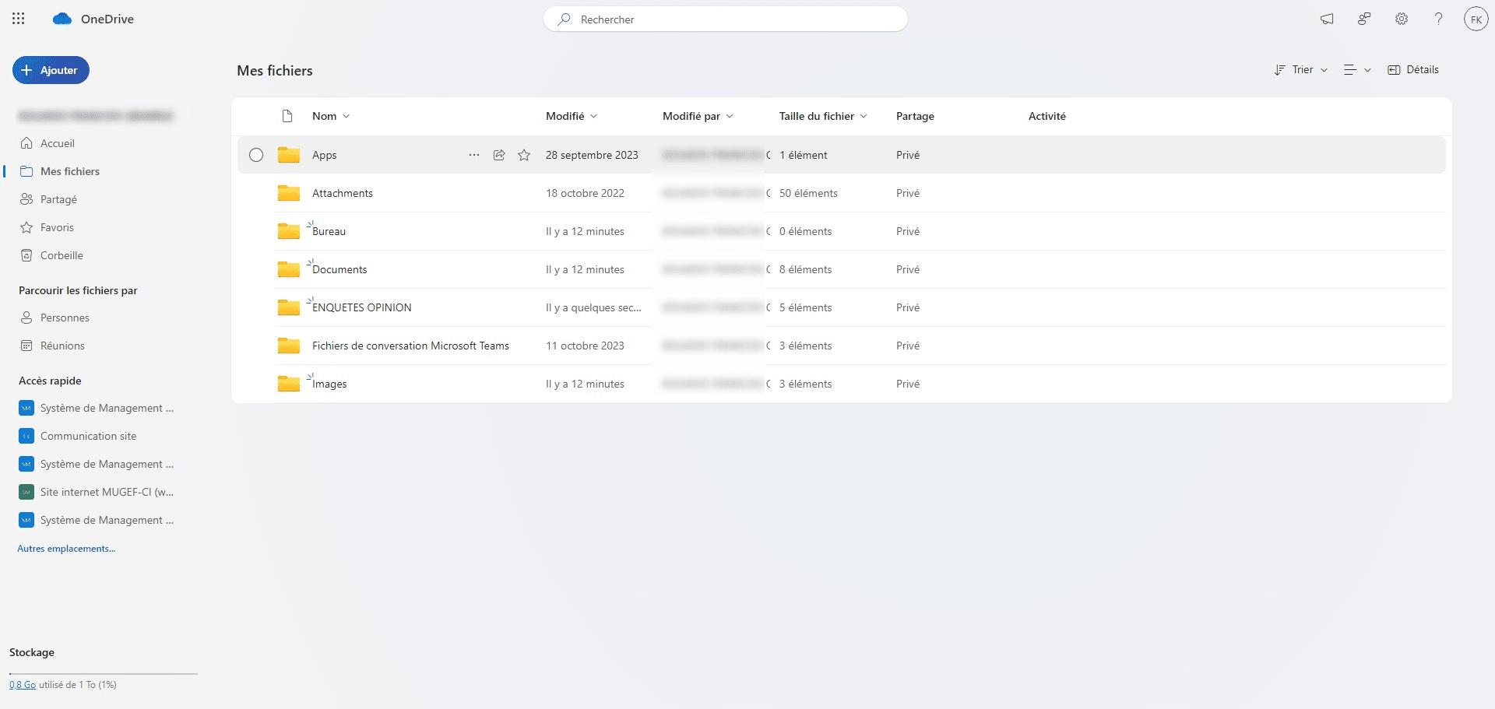Expand the Trier sort dropdown

click(x=1301, y=70)
